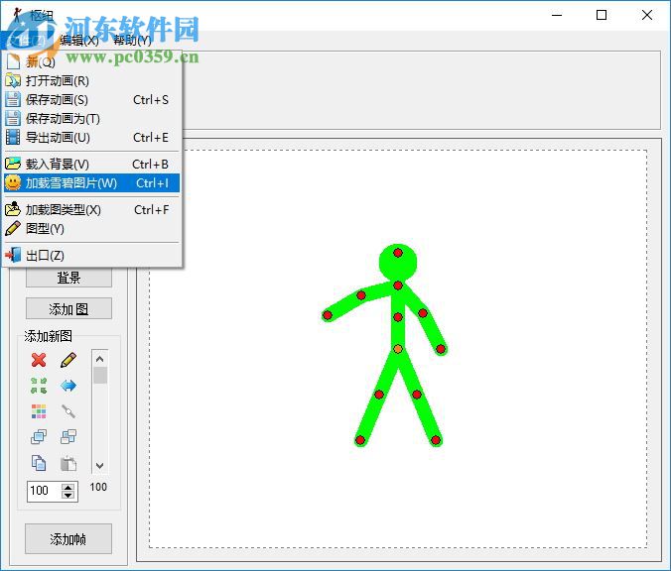
Task: Click the red handle on left foot
Action: coord(360,440)
